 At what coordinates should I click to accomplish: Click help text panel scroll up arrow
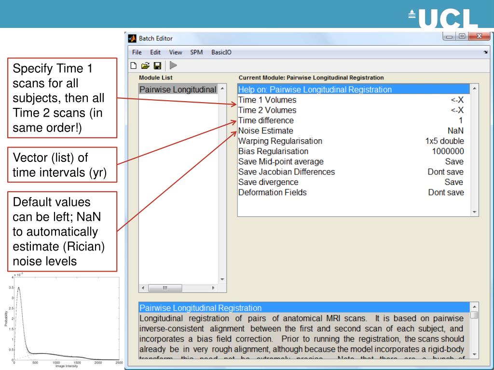click(475, 307)
